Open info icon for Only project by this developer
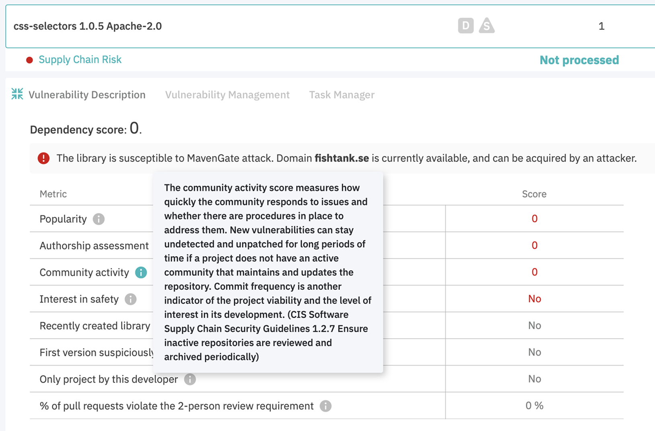This screenshot has height=431, width=655. coord(190,379)
